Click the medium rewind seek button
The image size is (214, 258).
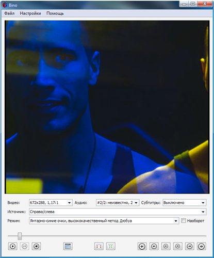click(154, 246)
